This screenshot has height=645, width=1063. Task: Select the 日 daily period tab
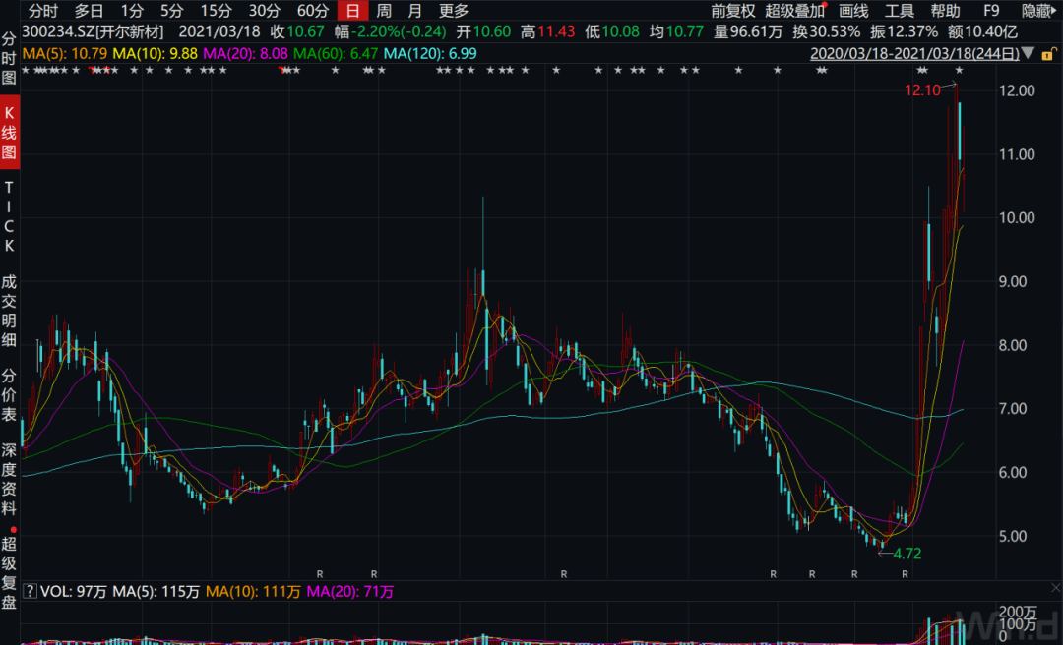tap(351, 11)
